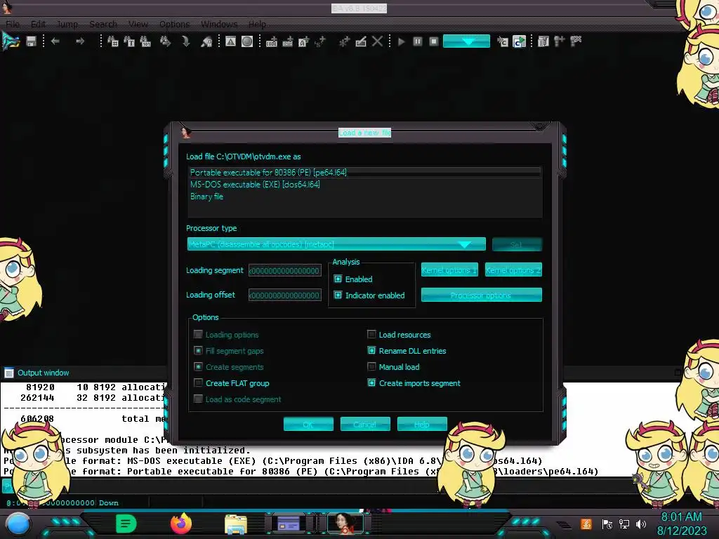Disable the Create imports segment checkbox

pyautogui.click(x=371, y=382)
